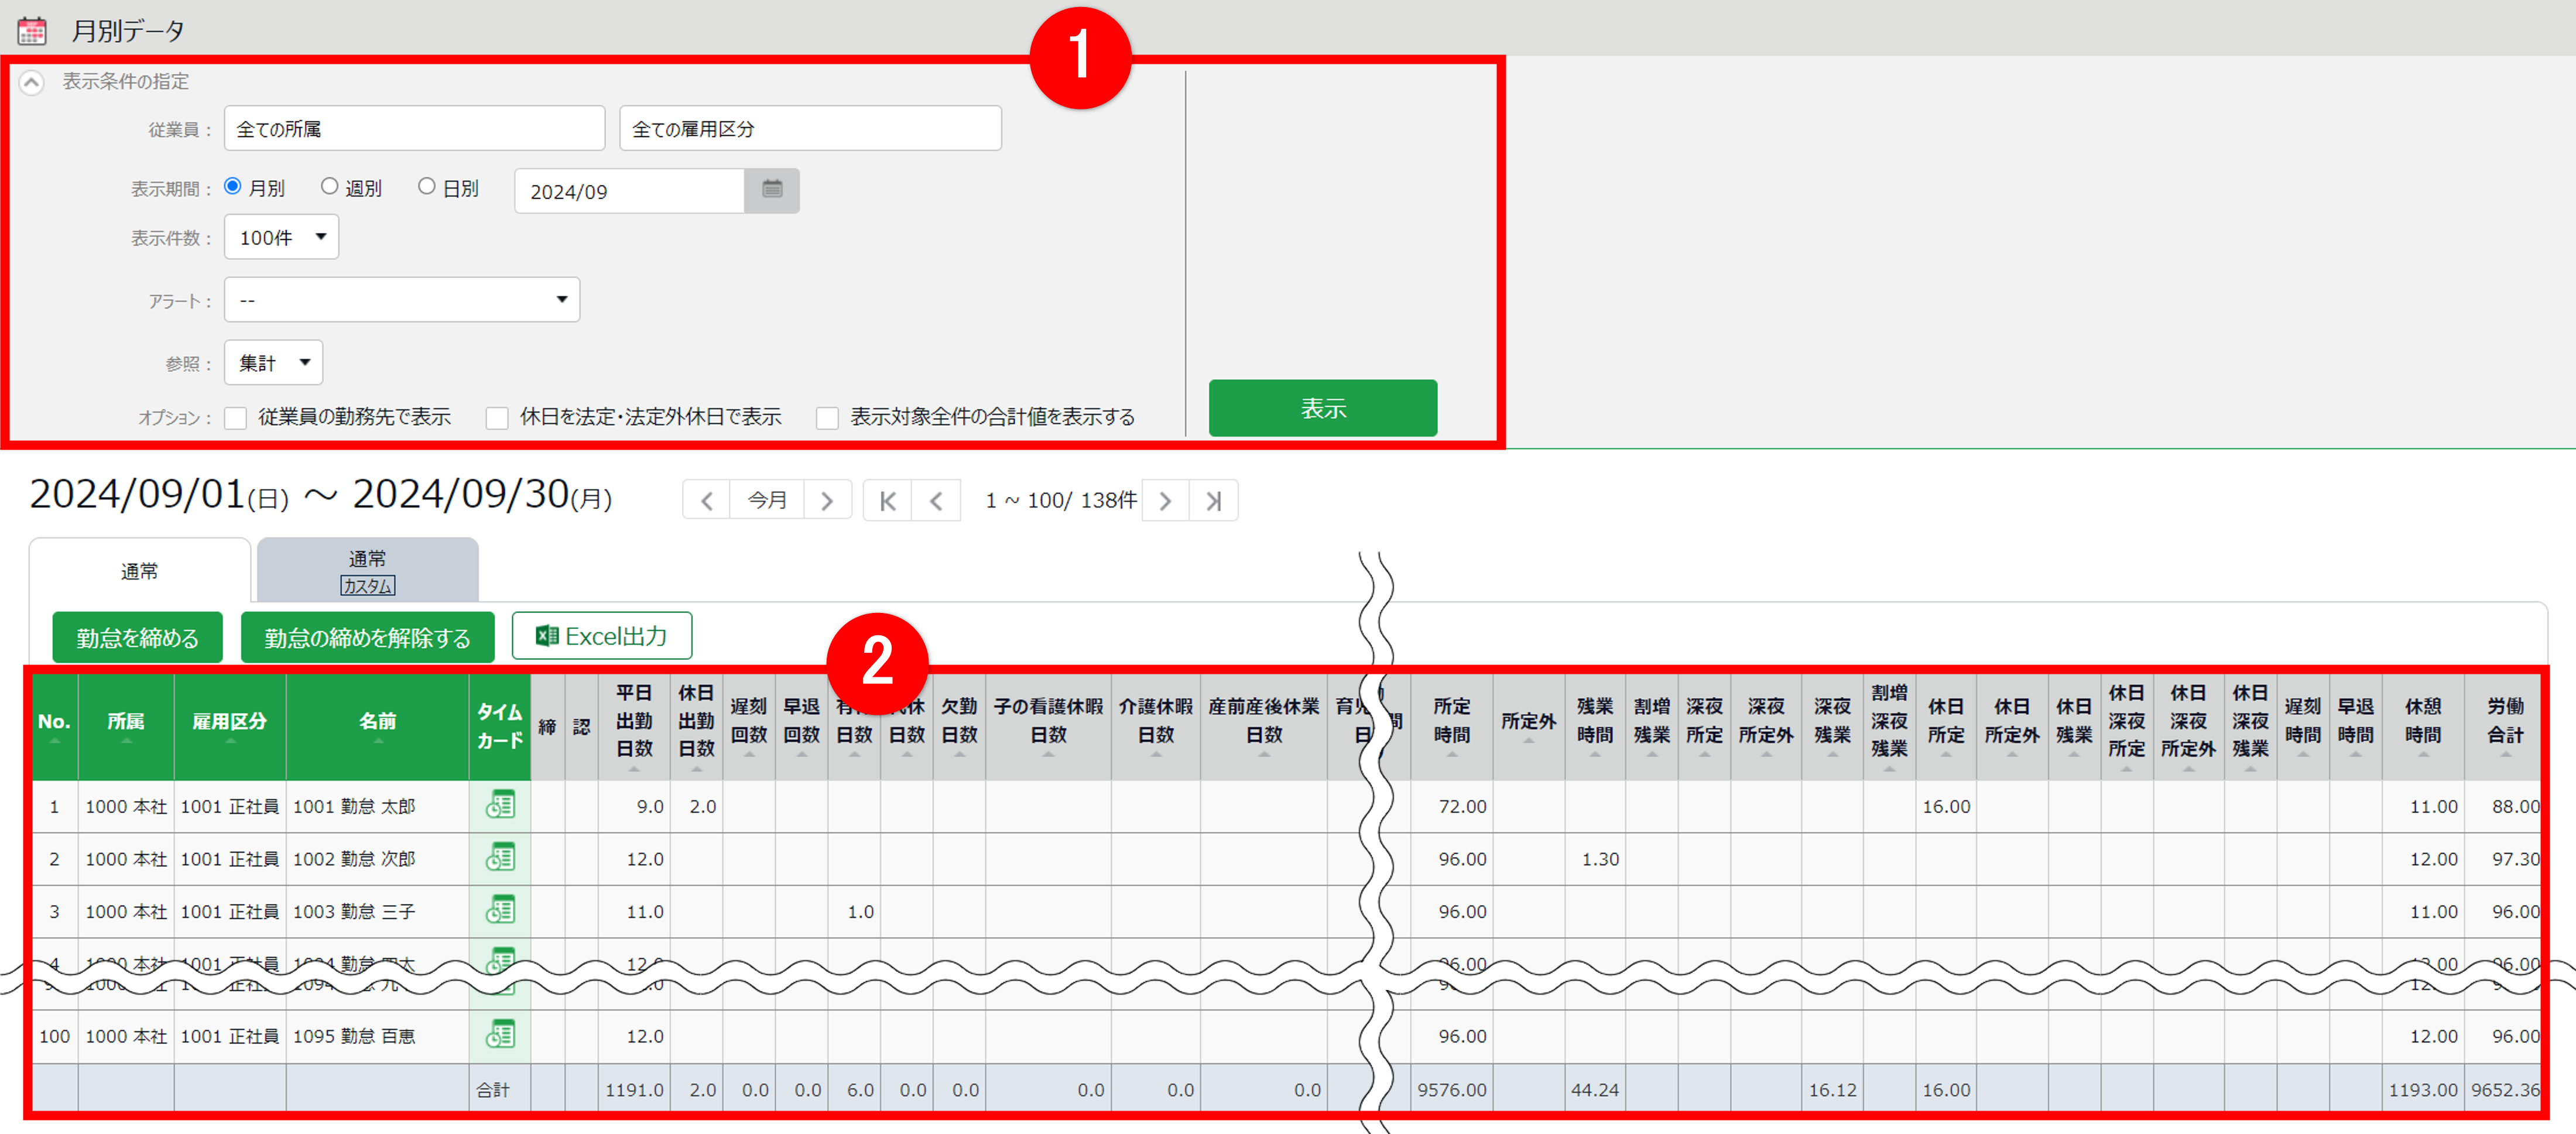Viewport: 2576px width, 1134px height.
Task: Select the 週別 display period radio
Action: [x=329, y=187]
